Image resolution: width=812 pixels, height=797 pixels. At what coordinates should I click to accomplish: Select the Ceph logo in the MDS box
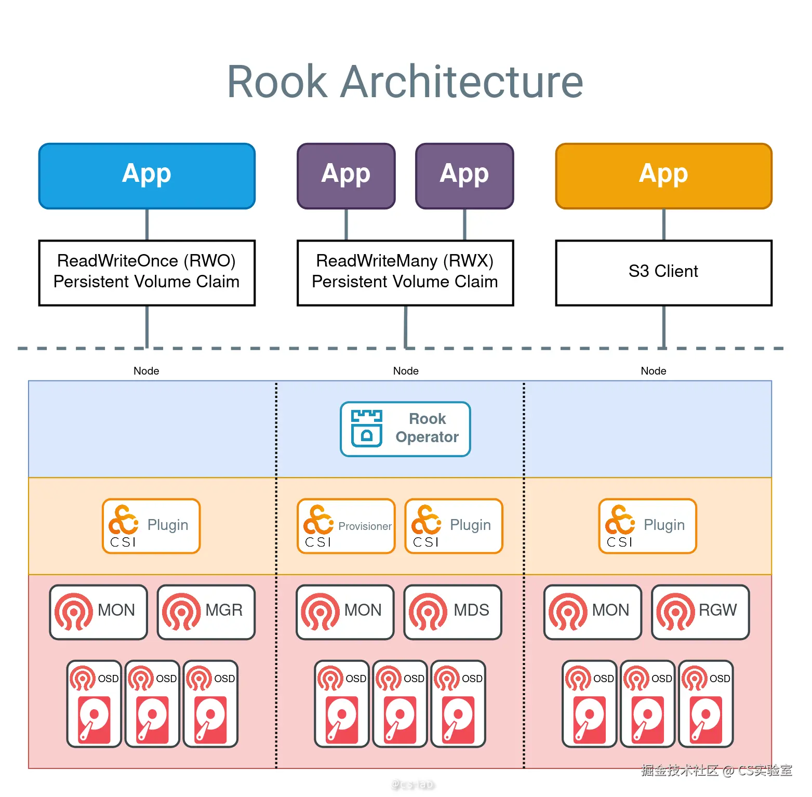tap(428, 612)
